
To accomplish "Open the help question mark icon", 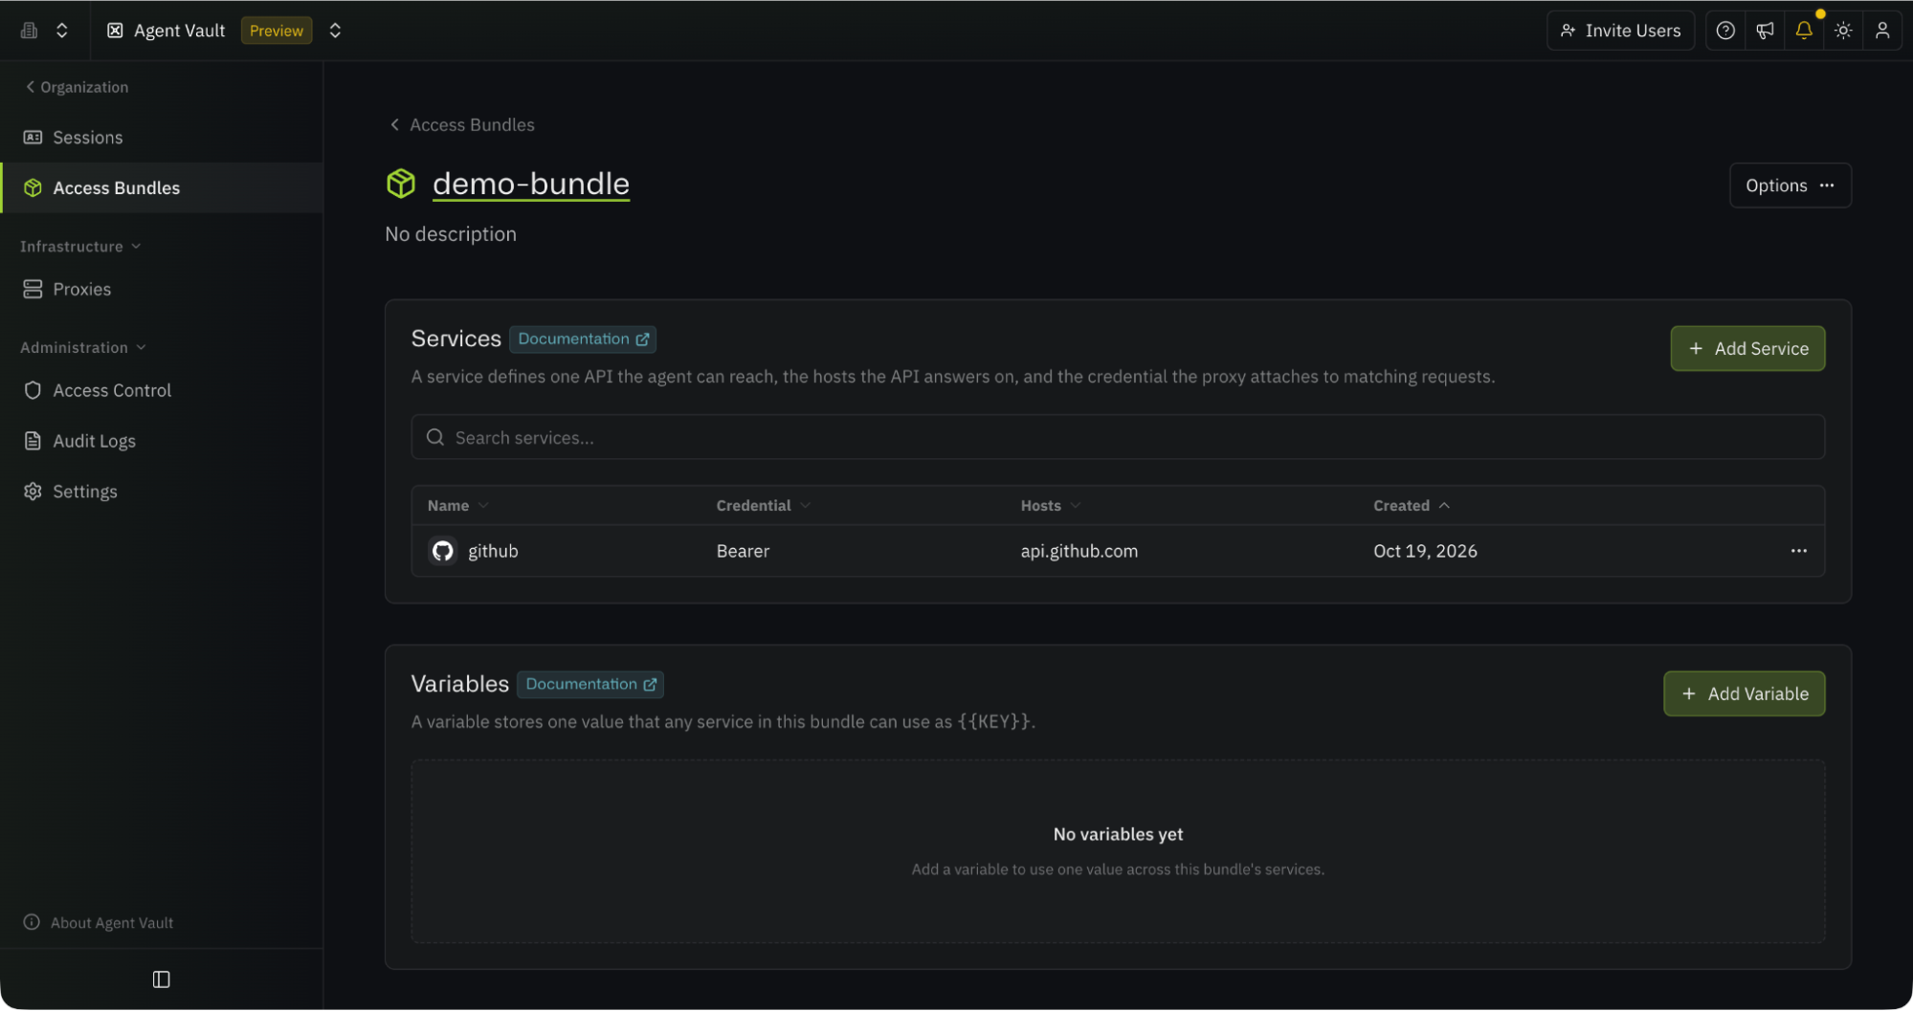I will click(x=1725, y=31).
